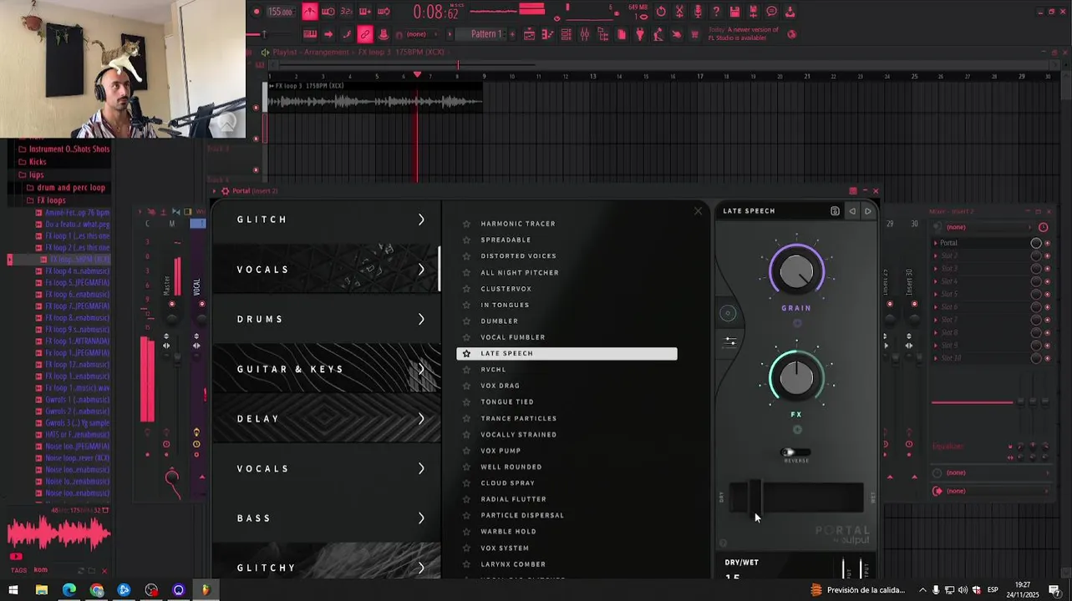Open the chat/news speech bubble icon

click(x=772, y=12)
